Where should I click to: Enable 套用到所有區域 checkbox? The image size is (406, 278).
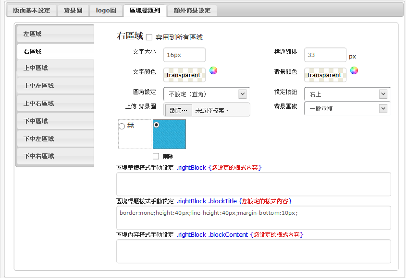[149, 37]
